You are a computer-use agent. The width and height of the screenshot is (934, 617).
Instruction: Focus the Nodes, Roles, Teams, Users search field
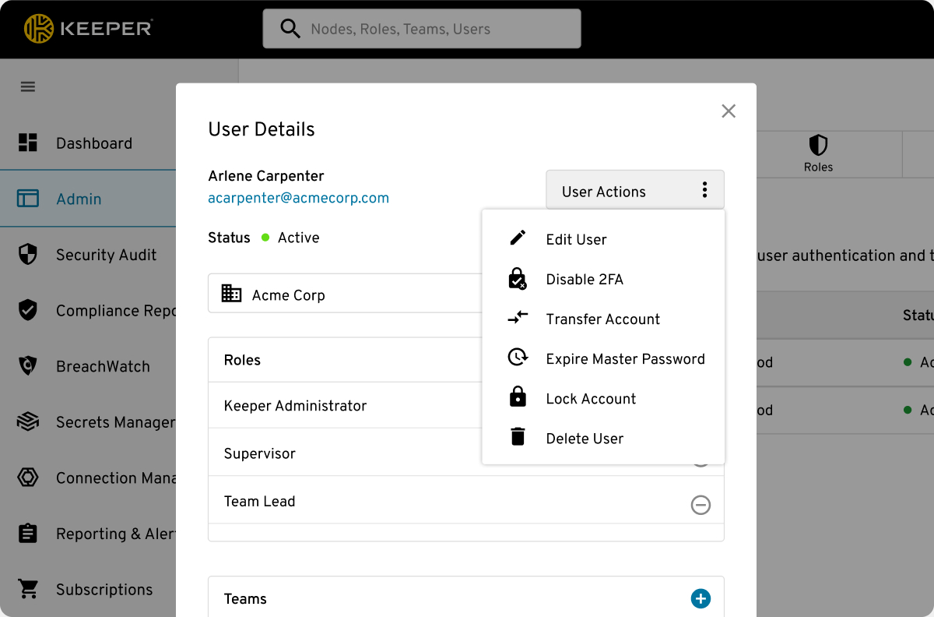[422, 29]
